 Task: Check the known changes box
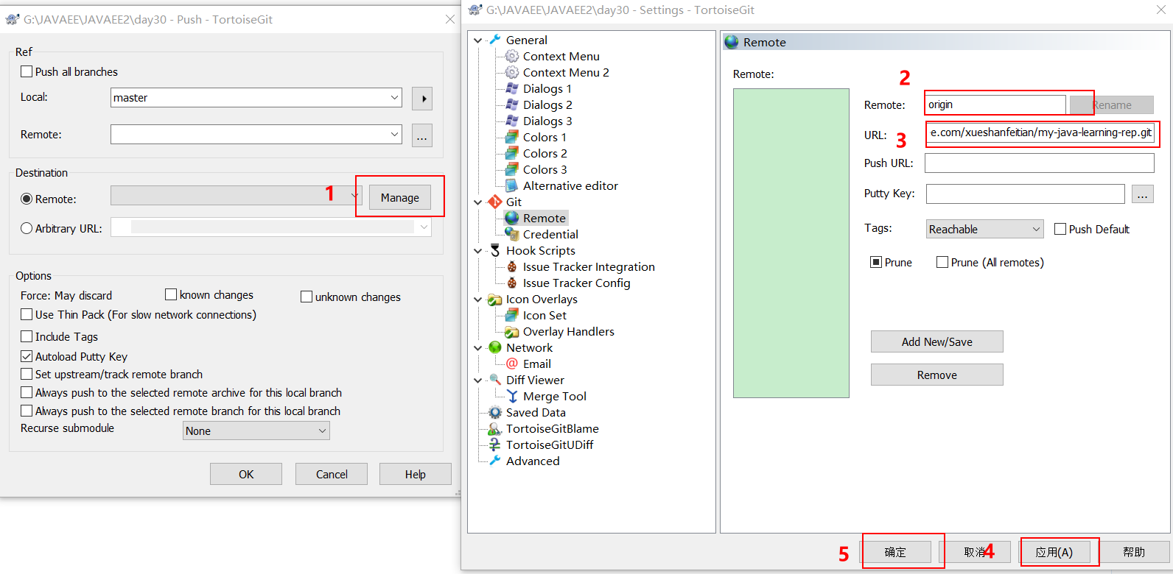(171, 294)
